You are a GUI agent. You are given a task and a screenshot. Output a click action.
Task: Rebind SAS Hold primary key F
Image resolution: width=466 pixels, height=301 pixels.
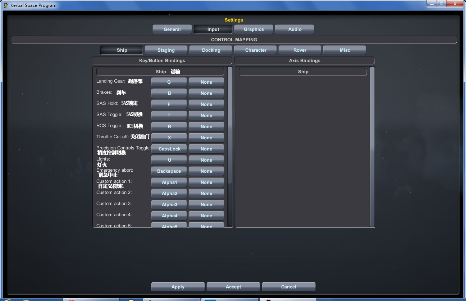[x=169, y=105]
